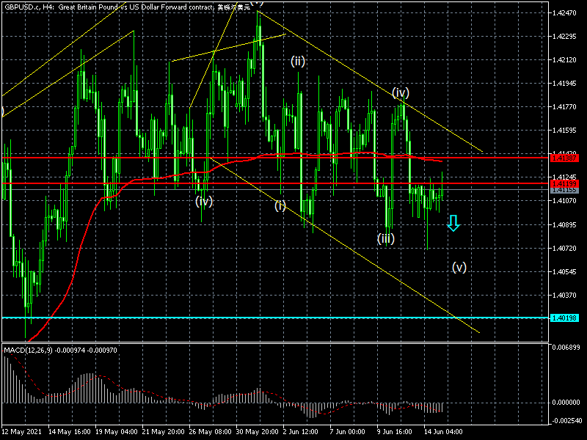Click the 9 Jun 16:00 time label
This screenshot has height=440, width=587.
coord(395,433)
